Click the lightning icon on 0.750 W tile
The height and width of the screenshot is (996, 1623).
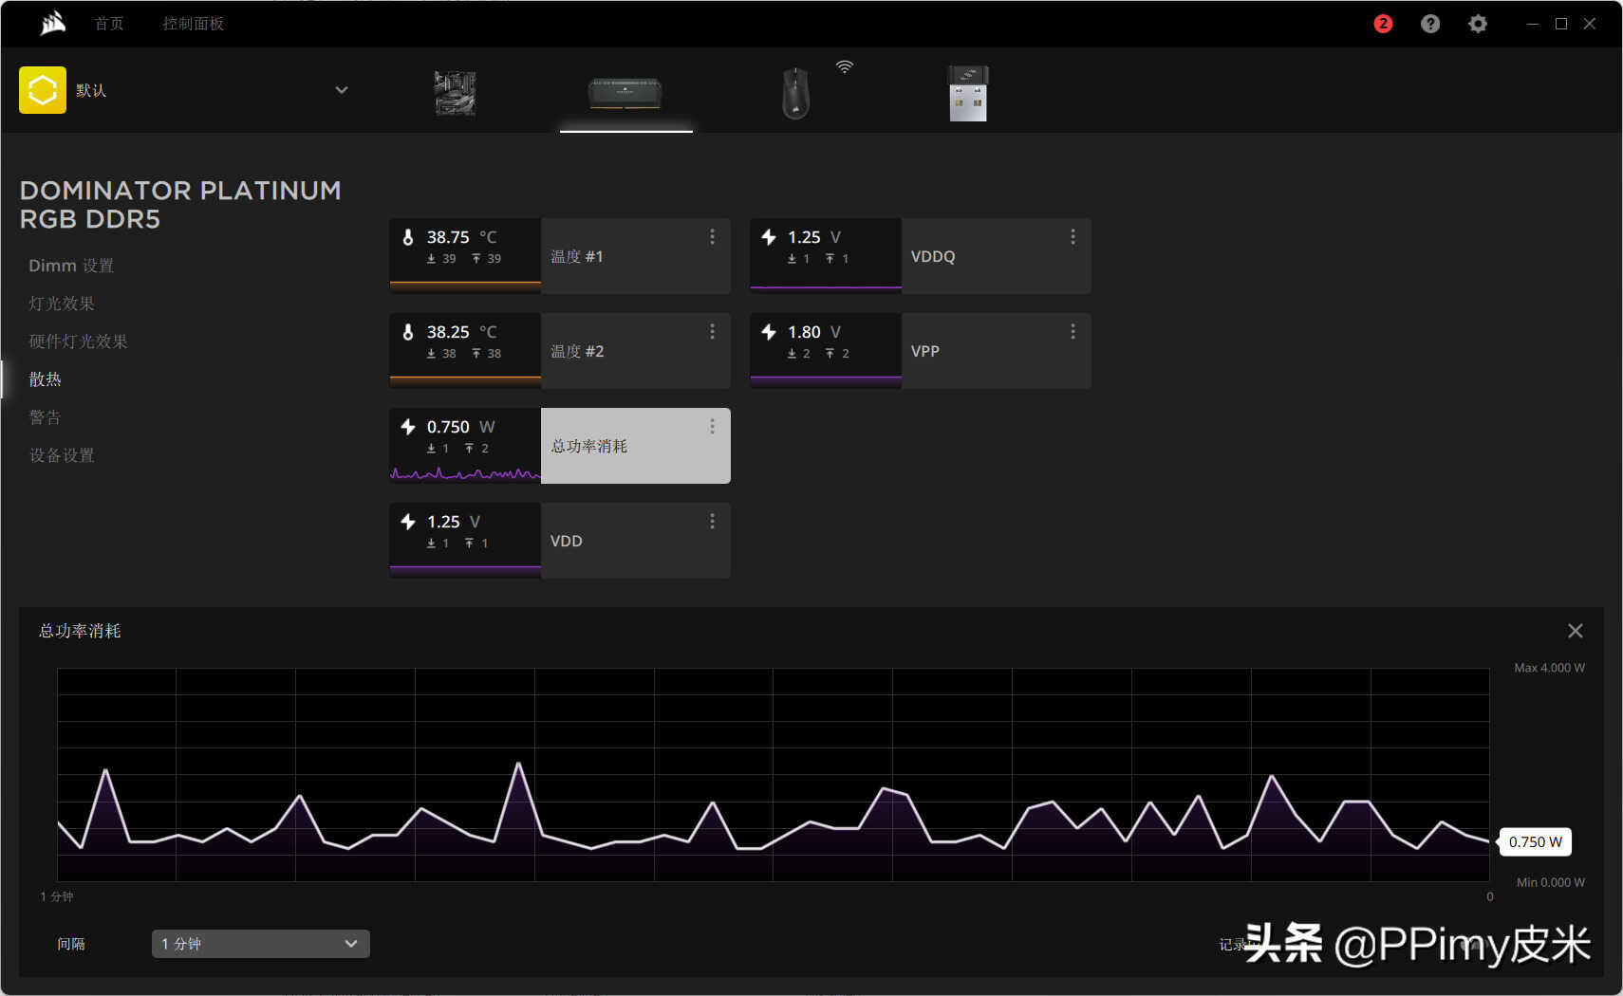click(408, 427)
